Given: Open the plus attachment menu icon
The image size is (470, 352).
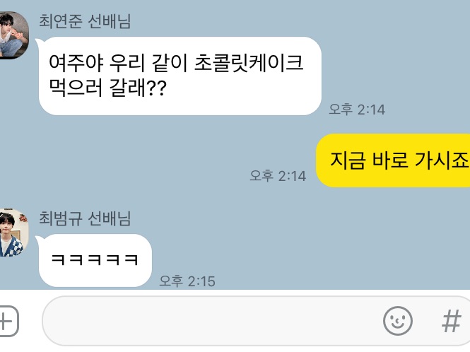Looking at the screenshot, I should click(8, 321).
